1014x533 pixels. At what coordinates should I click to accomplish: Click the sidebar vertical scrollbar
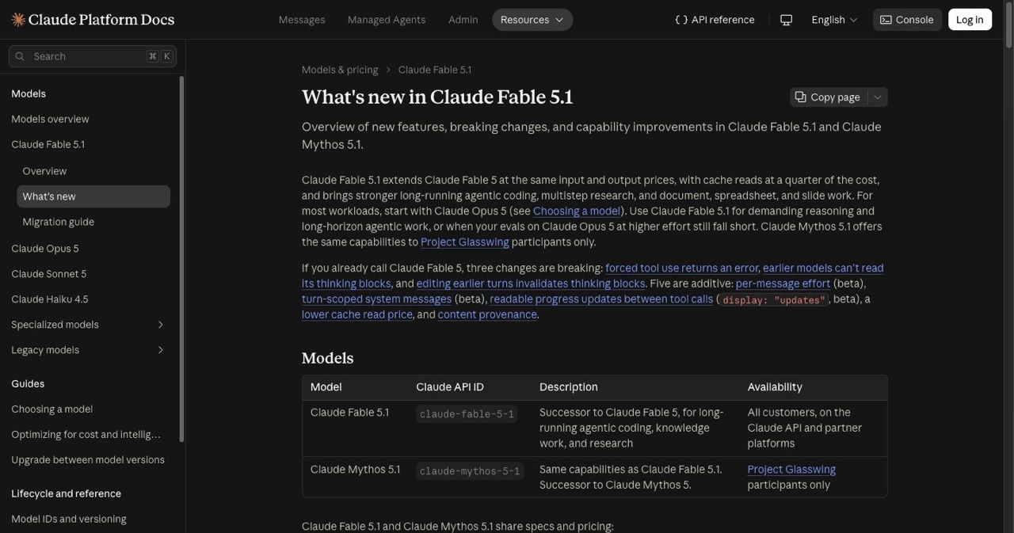click(182, 258)
